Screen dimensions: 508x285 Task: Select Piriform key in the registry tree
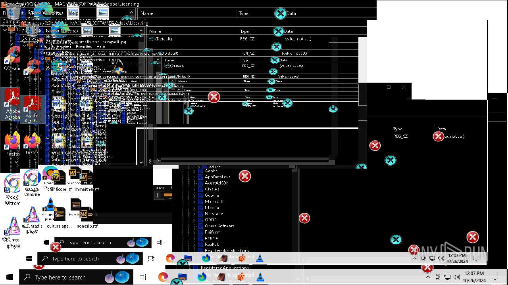[212, 232]
